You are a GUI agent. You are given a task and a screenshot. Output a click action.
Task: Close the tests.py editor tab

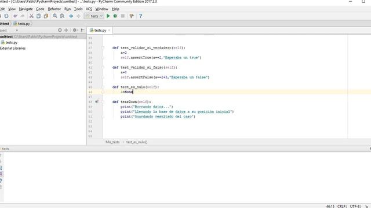click(109, 31)
